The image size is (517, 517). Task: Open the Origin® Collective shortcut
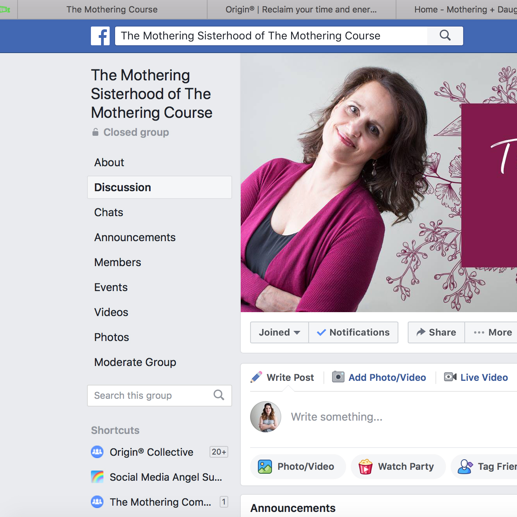pos(151,452)
